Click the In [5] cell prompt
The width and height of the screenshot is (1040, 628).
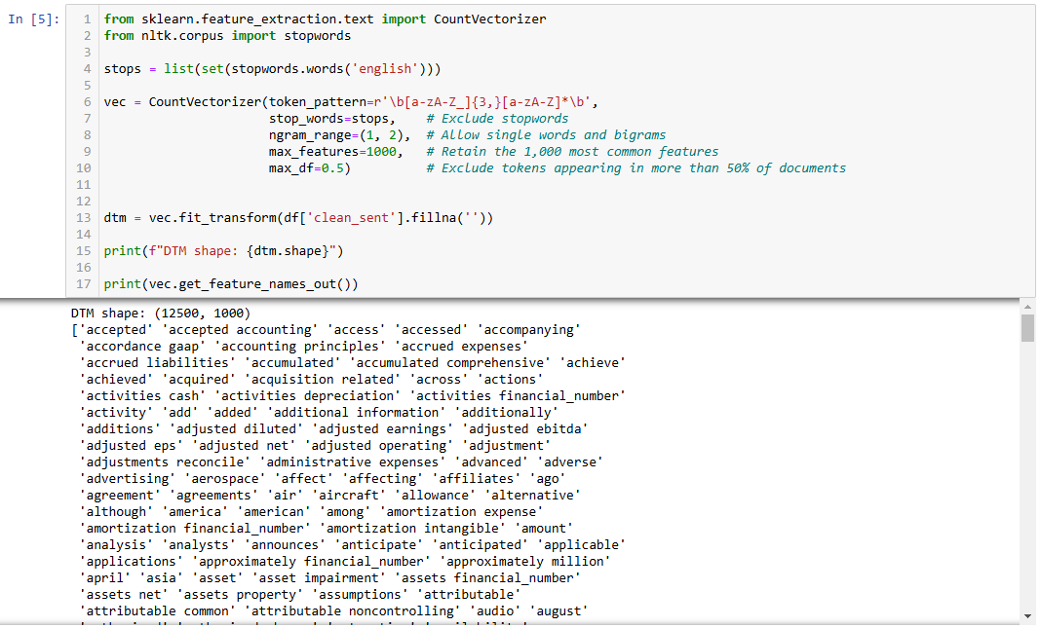(x=34, y=19)
